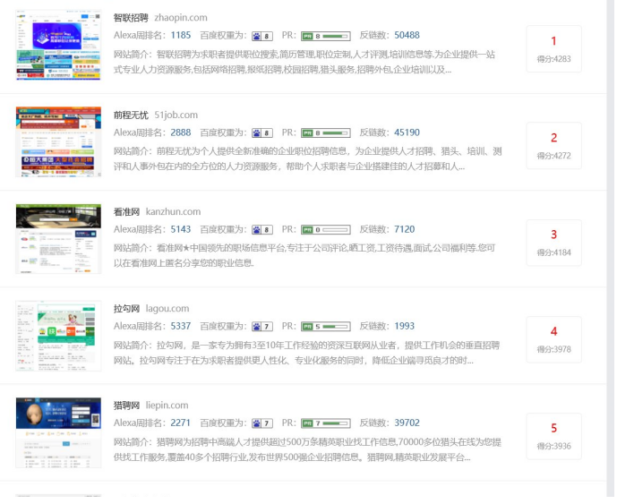Click Alexa weekly rank 5143
Image resolution: width=617 pixels, height=504 pixels.
pos(181,229)
